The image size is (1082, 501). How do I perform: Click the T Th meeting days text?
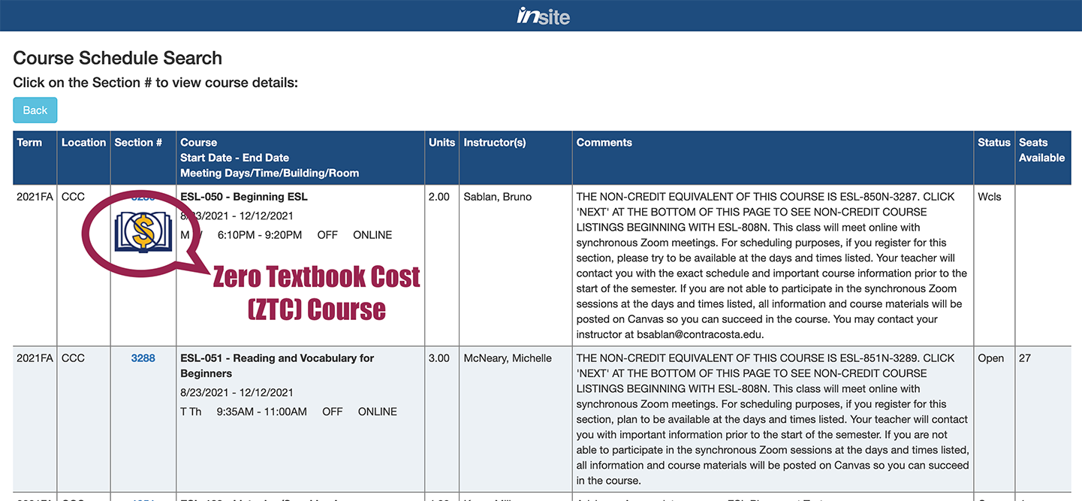point(191,412)
